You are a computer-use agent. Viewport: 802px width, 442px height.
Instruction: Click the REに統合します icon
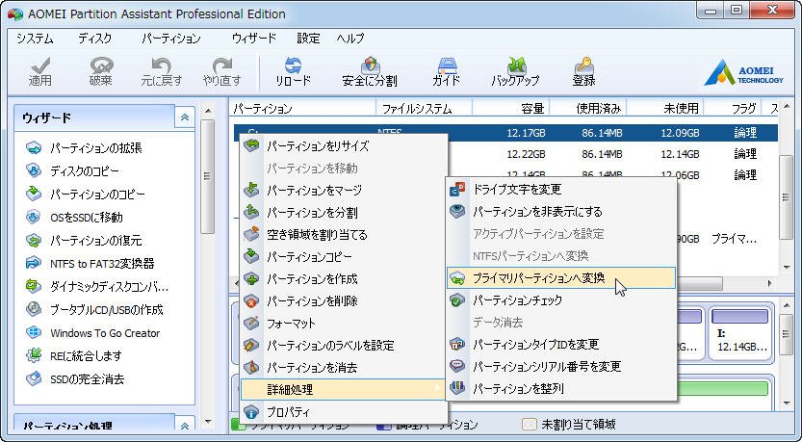[34, 355]
